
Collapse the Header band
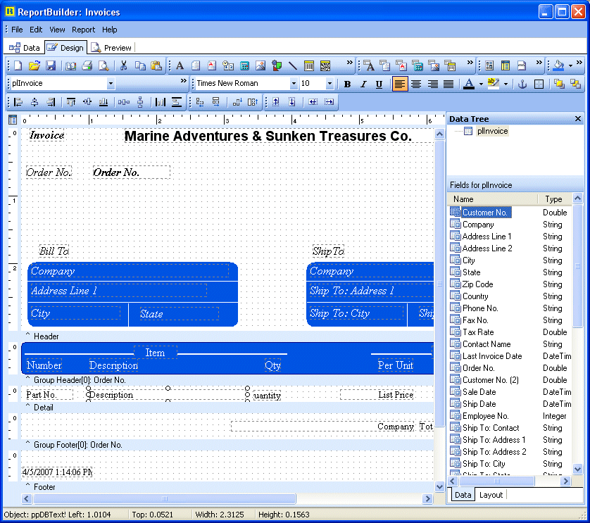click(x=27, y=335)
